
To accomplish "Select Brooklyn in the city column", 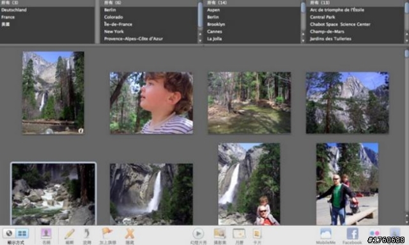I will (216, 24).
